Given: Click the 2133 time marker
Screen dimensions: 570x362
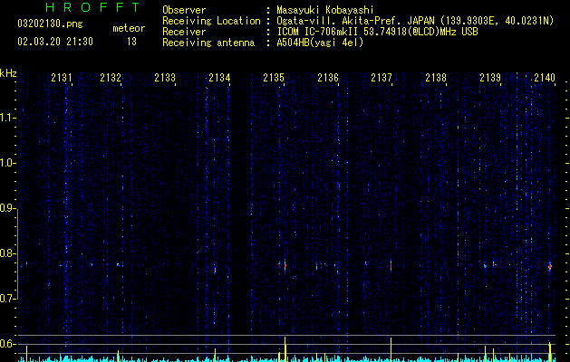Looking at the screenshot, I should pos(165,77).
